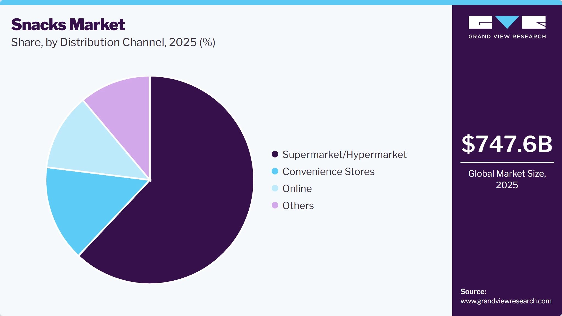Click the Grand View Research logo

coord(507,27)
